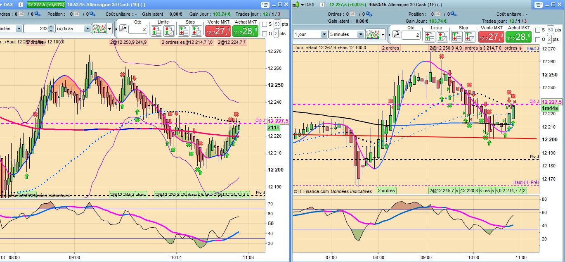Open indicators chart icon in 5-minute chart
Image resolution: width=565 pixels, height=262 pixels.
point(374,34)
